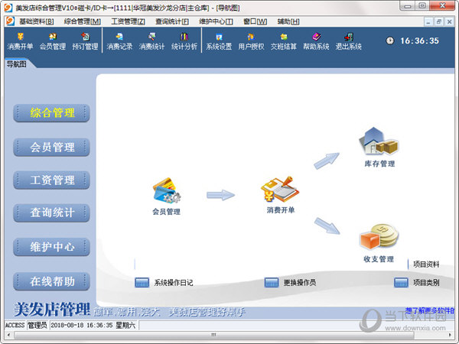This screenshot has height=344, width=459.
Task: Open the 消费记录 toolbar icon
Action: [119, 41]
